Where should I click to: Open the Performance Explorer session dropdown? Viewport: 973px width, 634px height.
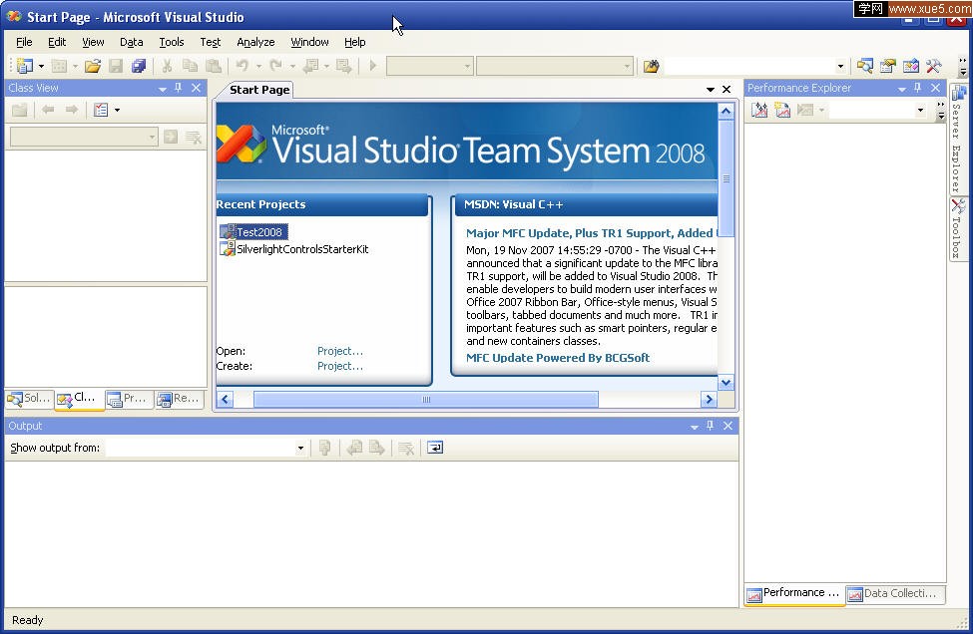click(920, 111)
